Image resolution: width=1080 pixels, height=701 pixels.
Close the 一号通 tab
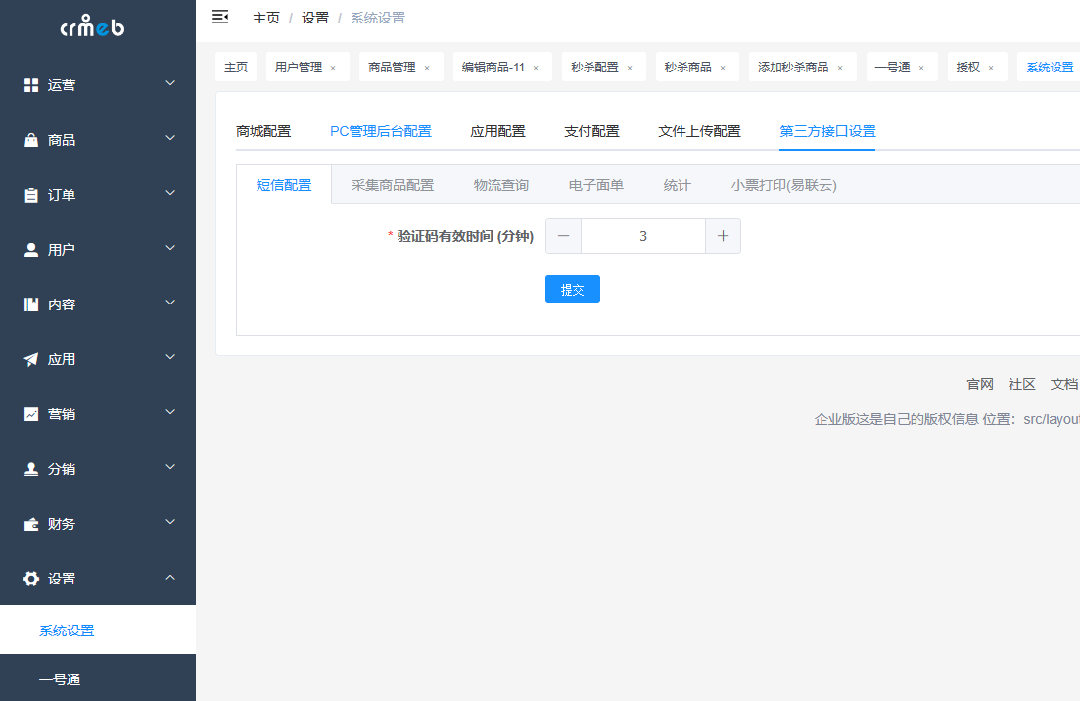coord(921,68)
